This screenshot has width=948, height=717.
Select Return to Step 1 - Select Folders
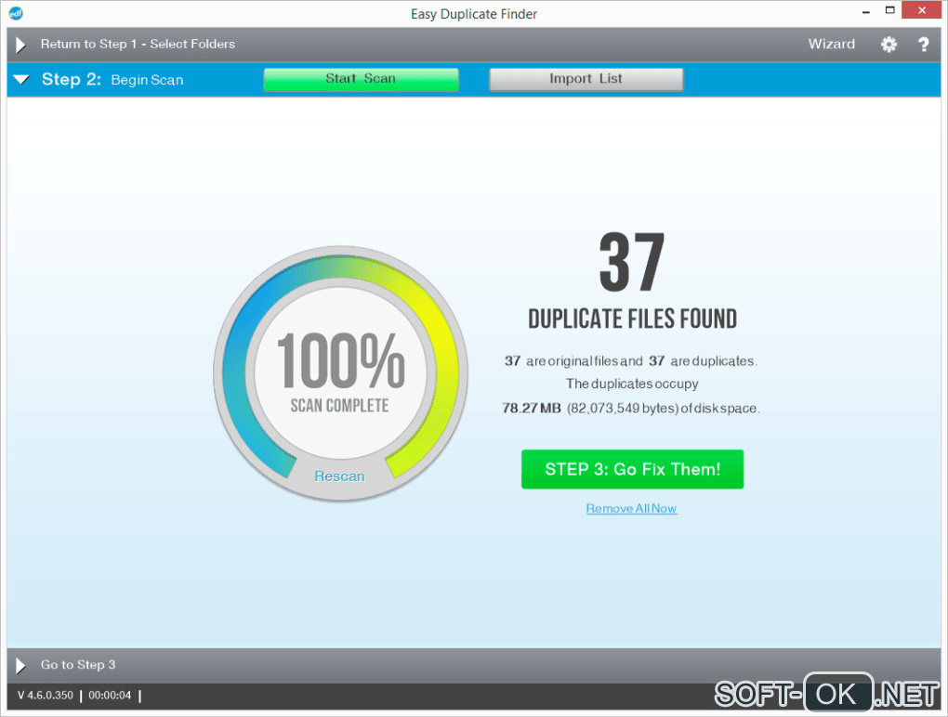pyautogui.click(x=138, y=44)
